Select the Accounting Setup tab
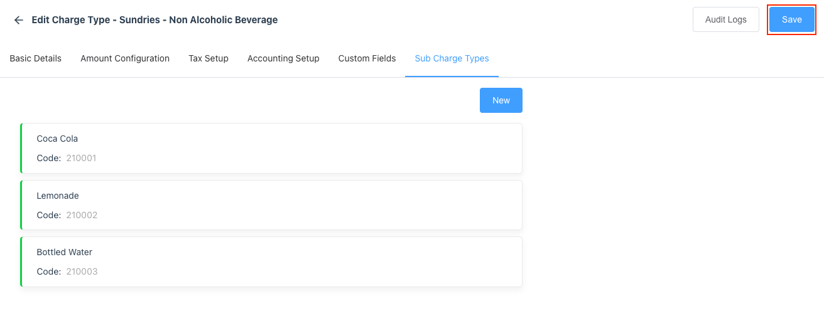824x321 pixels. click(283, 58)
